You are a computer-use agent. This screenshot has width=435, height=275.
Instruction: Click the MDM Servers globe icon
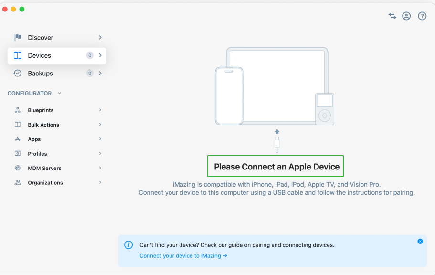pos(18,168)
